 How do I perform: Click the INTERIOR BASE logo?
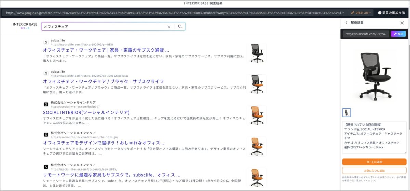click(x=25, y=26)
